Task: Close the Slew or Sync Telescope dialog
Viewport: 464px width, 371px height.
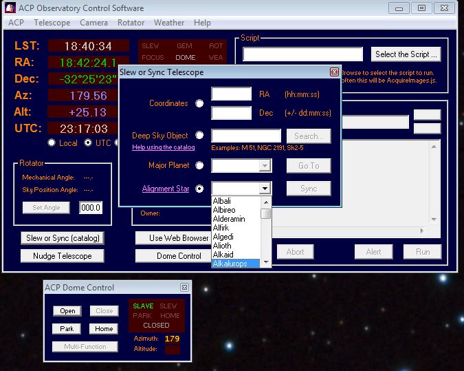Action: tap(334, 72)
